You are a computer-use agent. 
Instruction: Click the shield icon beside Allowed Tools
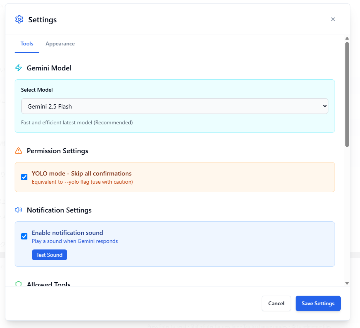pos(19,284)
